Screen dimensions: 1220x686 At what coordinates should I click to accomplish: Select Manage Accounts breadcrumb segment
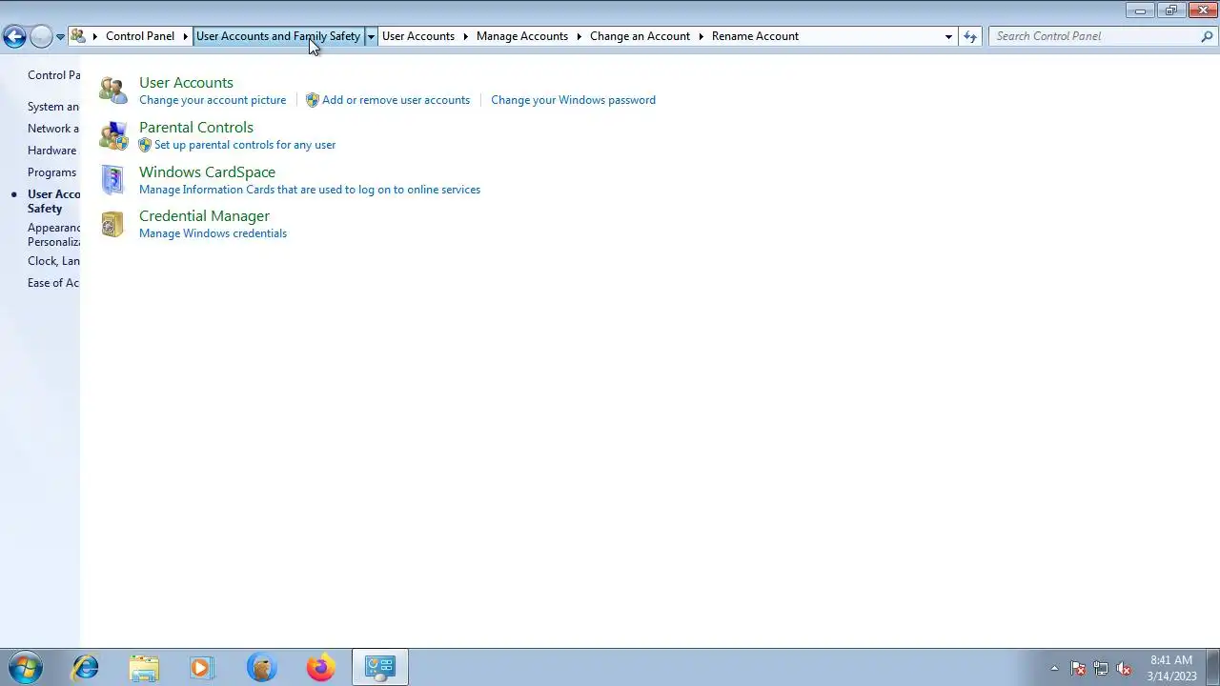(x=522, y=36)
